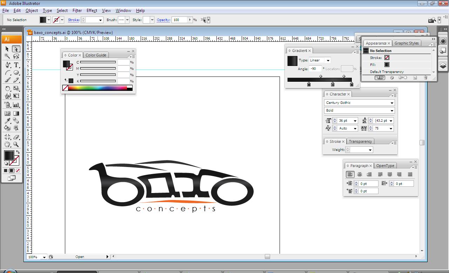Activate the Eyedropper tool
Image resolution: width=449 pixels, height=273 pixels.
coord(7,121)
